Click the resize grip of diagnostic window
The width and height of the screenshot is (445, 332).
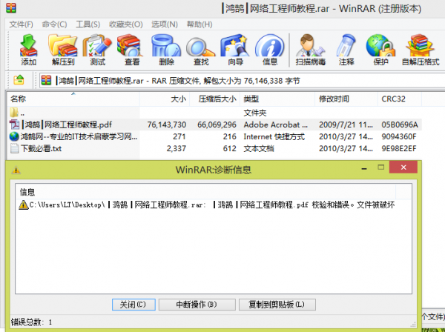414,325
